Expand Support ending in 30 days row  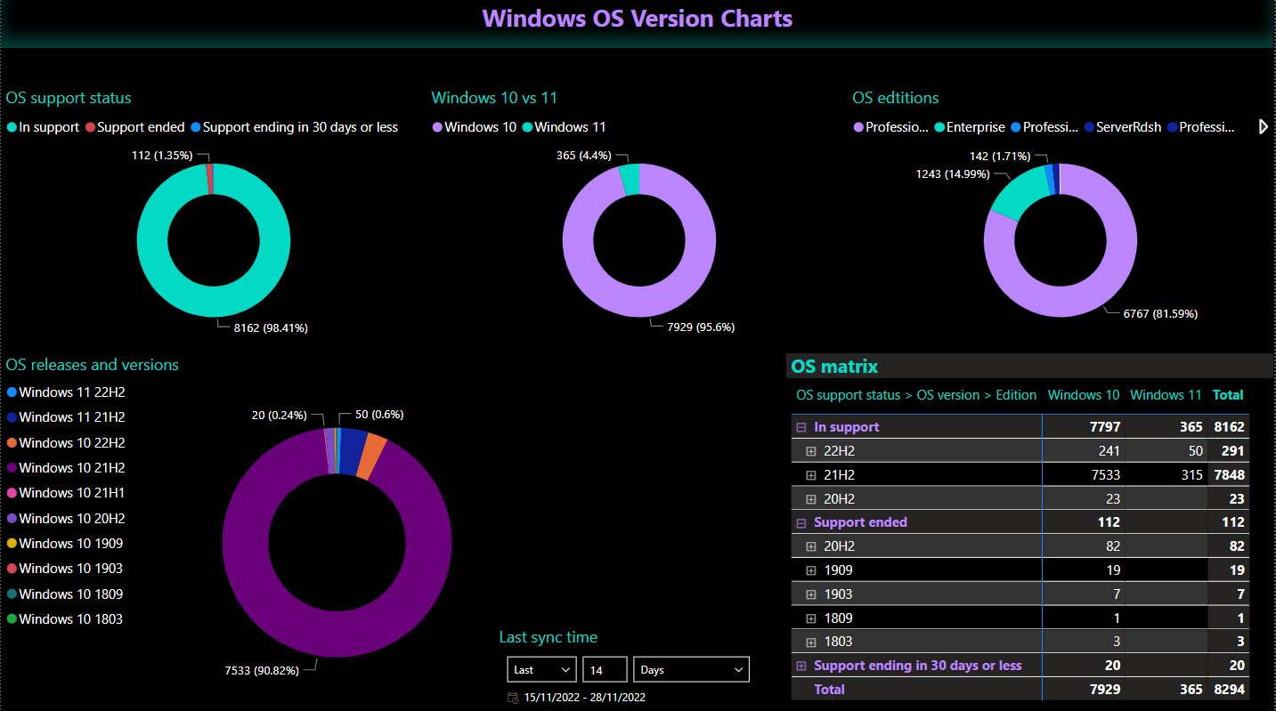coord(801,666)
